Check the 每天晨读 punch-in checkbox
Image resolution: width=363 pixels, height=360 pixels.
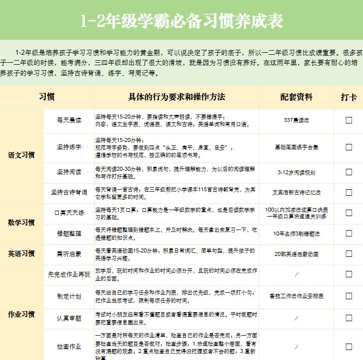coord(349,120)
